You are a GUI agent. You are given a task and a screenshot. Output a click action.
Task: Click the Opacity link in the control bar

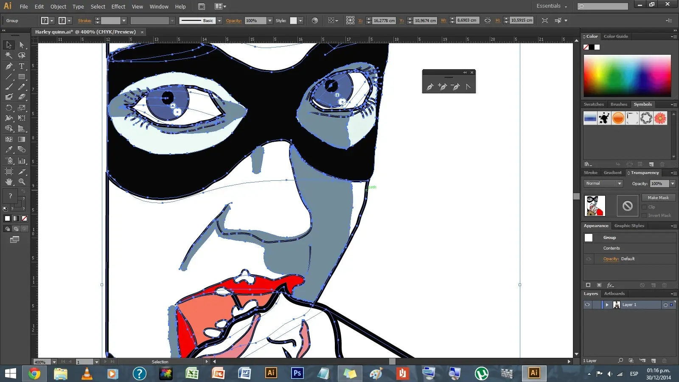coord(234,20)
